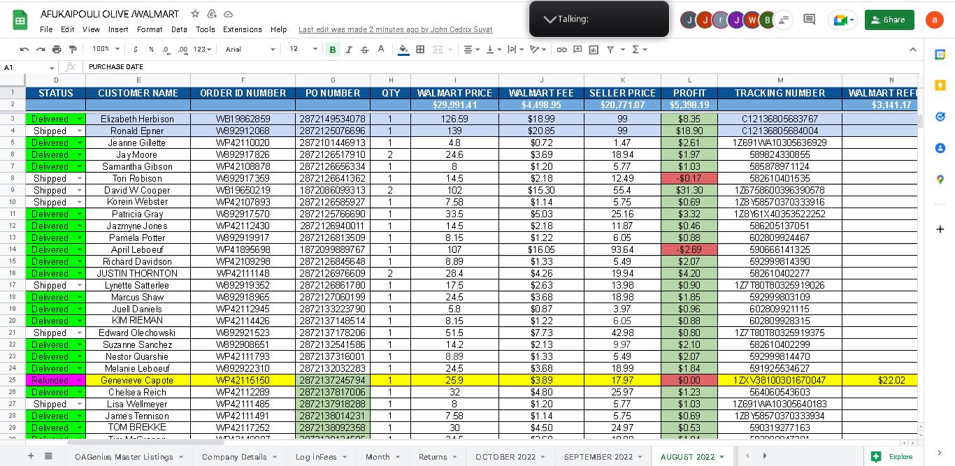Open Google Sheets home icon
The width and height of the screenshot is (955, 466).
(x=20, y=20)
